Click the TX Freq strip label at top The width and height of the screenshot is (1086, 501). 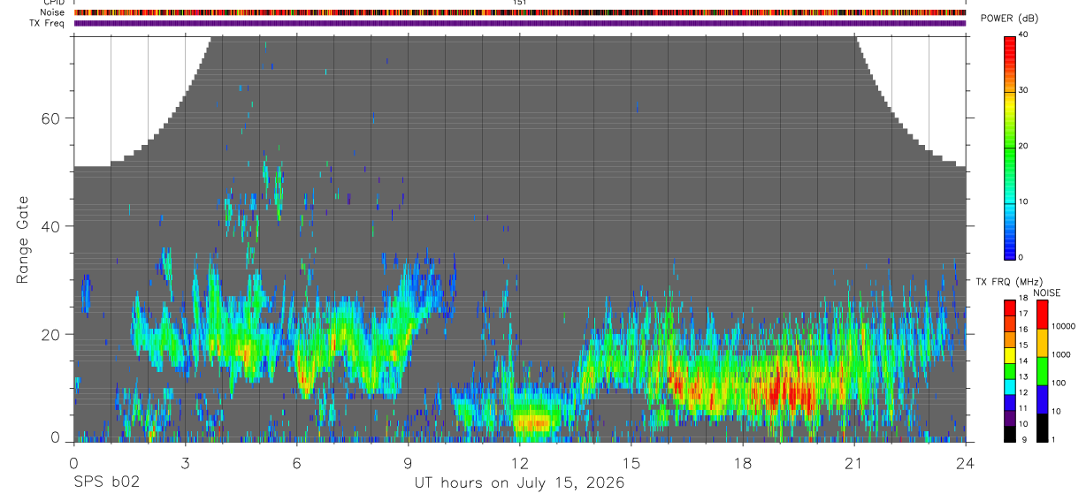pos(47,23)
